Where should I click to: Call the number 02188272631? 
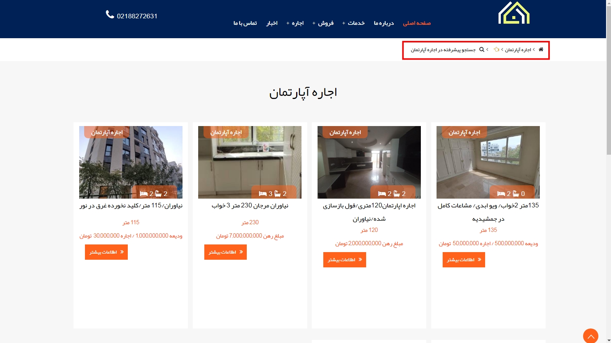point(137,16)
